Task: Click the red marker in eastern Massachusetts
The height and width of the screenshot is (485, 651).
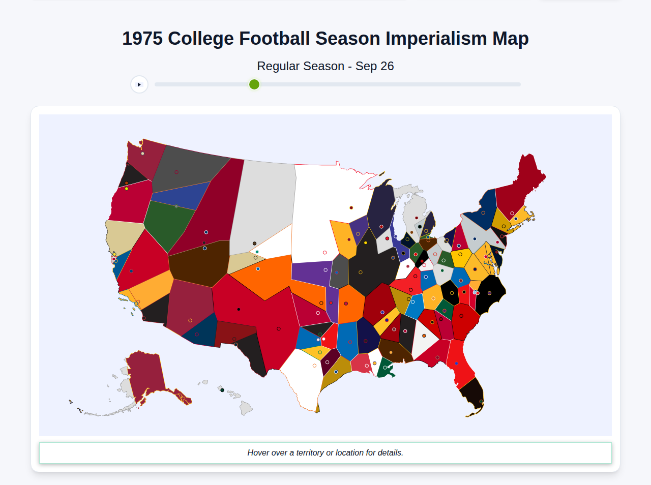Action: tap(512, 213)
